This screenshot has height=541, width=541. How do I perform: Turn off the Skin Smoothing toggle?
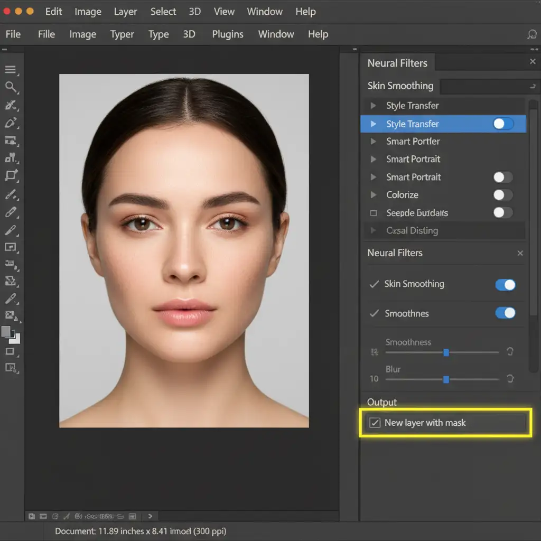click(x=505, y=285)
